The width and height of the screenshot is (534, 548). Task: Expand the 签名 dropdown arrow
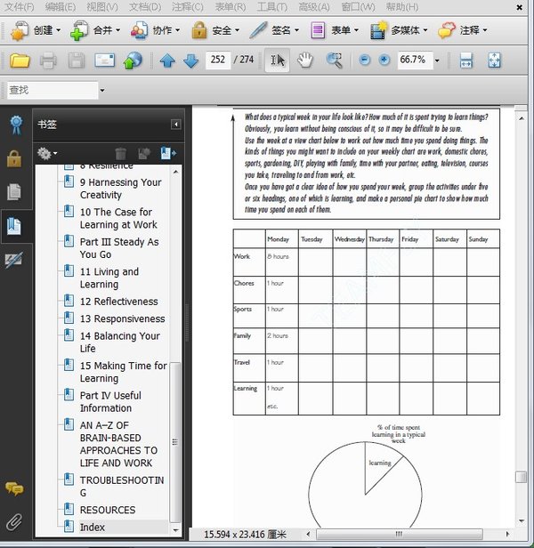point(296,30)
